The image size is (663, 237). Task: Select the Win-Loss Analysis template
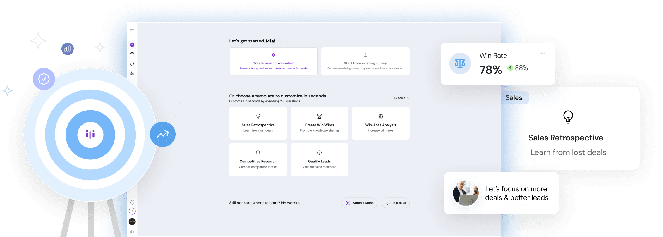tap(380, 123)
